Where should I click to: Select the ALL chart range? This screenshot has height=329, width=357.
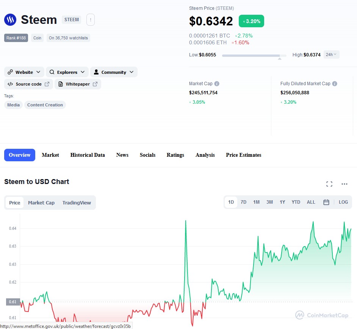(311, 202)
